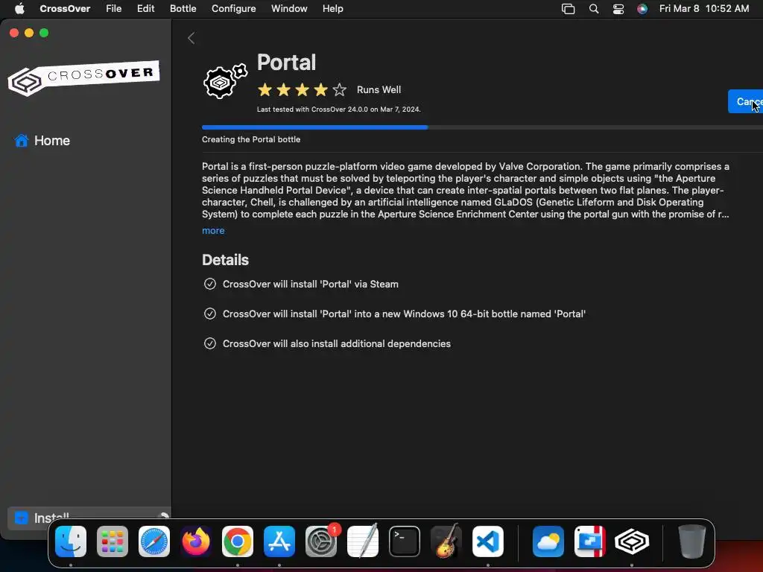Click 'Creating the Portal bottle' status text
763x572 pixels.
(x=251, y=139)
